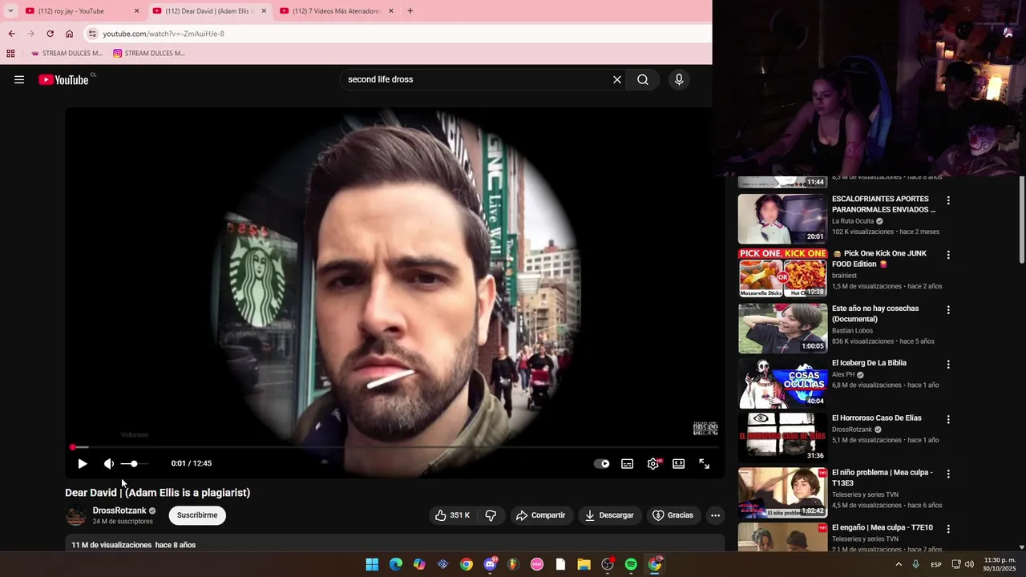The width and height of the screenshot is (1026, 577).
Task: Click the Suscribirme button
Action: 197,515
